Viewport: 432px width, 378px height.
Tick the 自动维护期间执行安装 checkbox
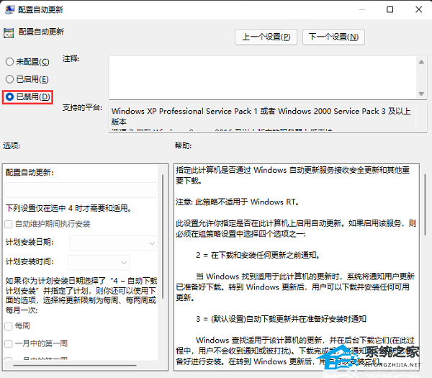[9, 224]
